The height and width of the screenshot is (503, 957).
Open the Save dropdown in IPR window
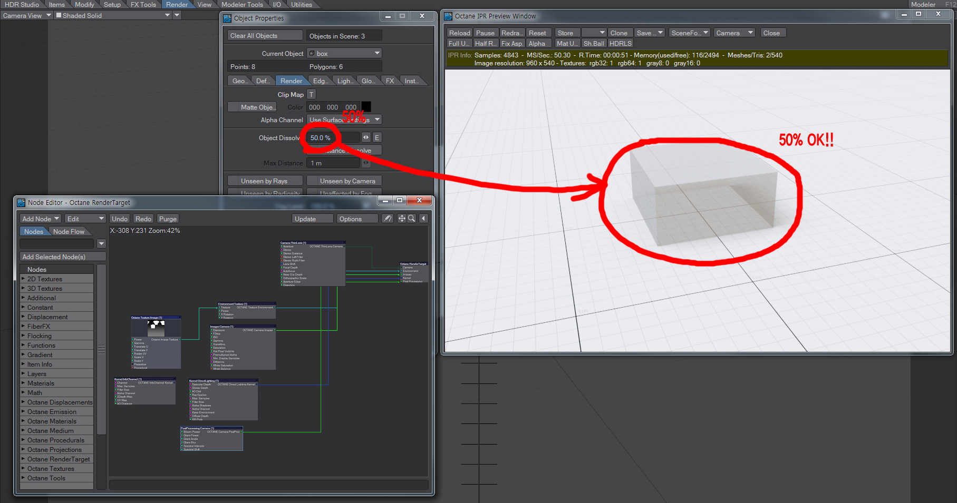tap(650, 33)
